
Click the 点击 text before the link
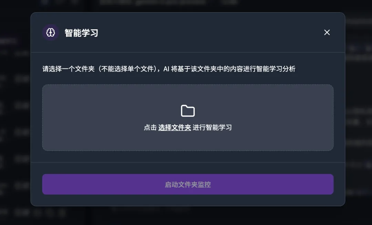click(150, 127)
